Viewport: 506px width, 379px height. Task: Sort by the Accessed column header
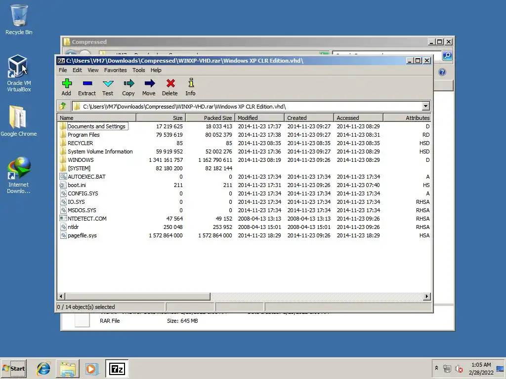click(359, 117)
